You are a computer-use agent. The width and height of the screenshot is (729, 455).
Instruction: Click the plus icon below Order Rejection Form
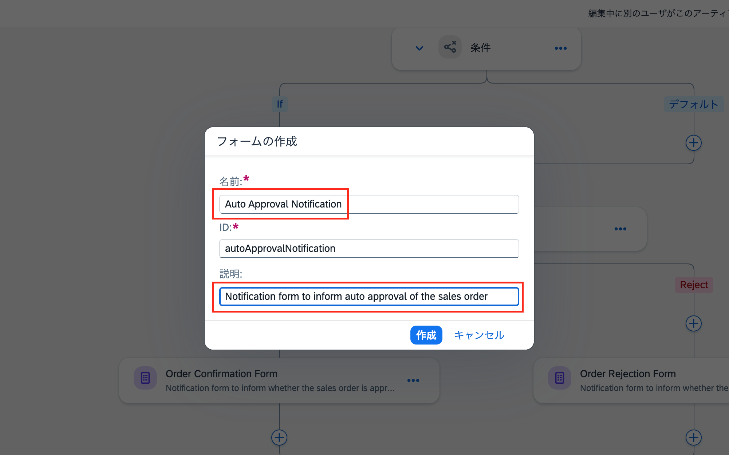[694, 438]
